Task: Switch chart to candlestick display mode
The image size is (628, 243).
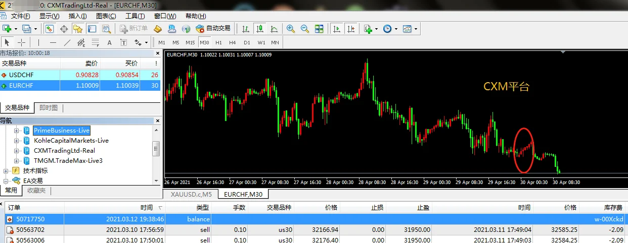Action: coord(259,29)
